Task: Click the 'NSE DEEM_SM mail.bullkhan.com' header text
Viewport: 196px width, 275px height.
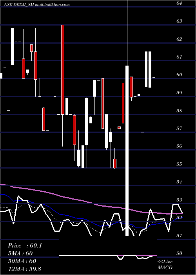Action: coord(36,5)
